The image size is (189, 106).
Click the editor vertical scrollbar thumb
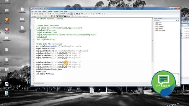pyautogui.click(x=152, y=40)
